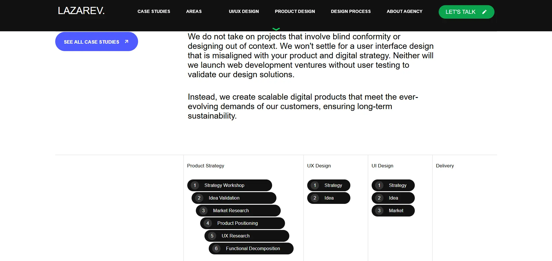Select the Idea Validation pill
This screenshot has height=261, width=552.
(234, 198)
